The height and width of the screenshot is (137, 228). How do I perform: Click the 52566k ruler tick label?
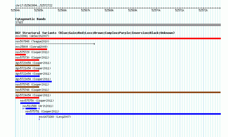tap(62, 10)
